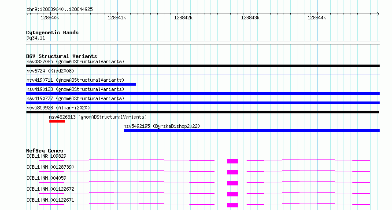Click the right arrowhead of the ruler
This screenshot has width=392, height=210.
[x=378, y=14]
